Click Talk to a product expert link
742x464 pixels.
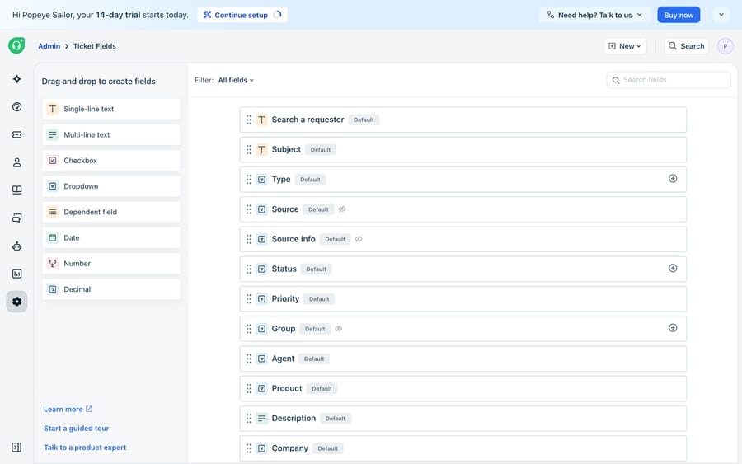coord(85,447)
